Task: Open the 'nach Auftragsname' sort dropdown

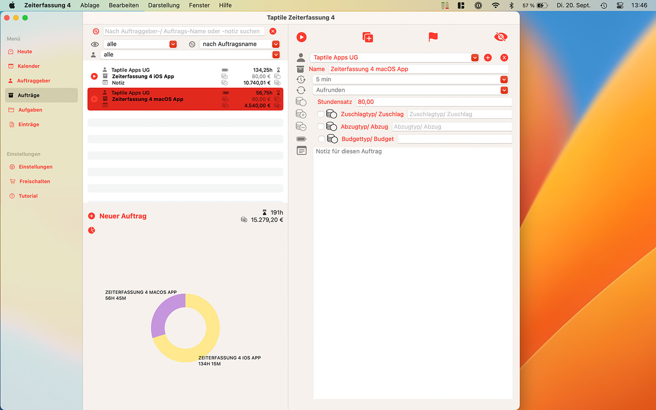Action: (x=240, y=44)
